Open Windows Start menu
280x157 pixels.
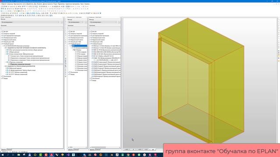tap(3, 155)
